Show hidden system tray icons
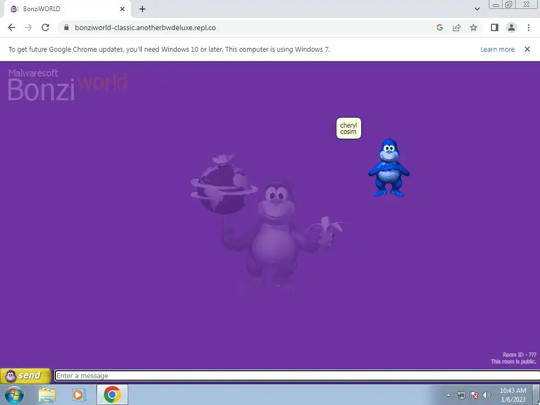 (448, 396)
